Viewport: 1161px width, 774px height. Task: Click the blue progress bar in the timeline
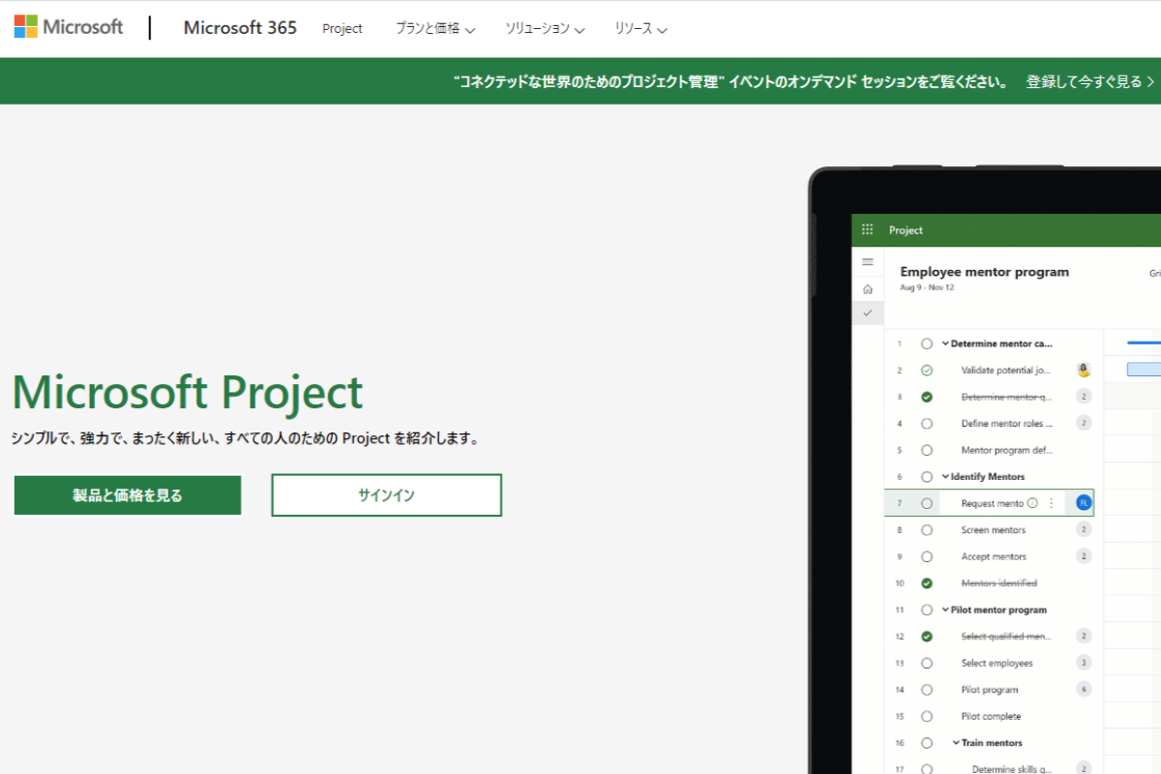point(1145,342)
